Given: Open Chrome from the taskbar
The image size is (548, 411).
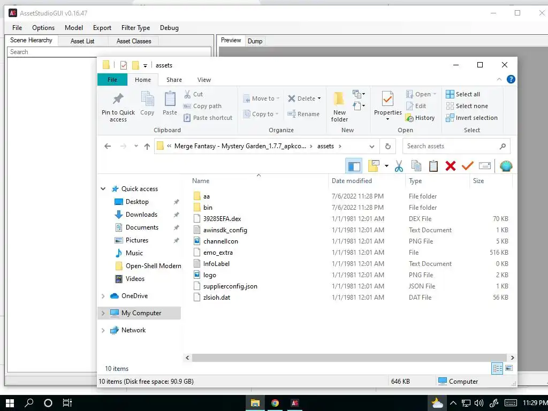Looking at the screenshot, I should (x=275, y=403).
